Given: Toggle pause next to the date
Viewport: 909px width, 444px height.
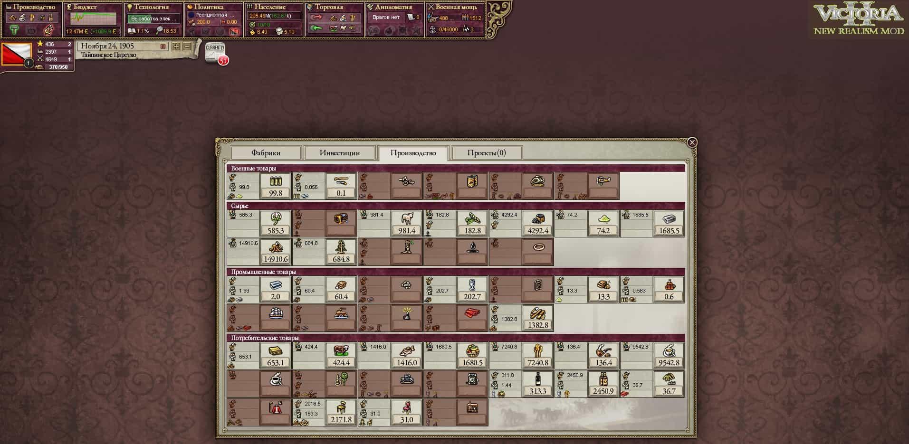Looking at the screenshot, I should click(x=163, y=47).
